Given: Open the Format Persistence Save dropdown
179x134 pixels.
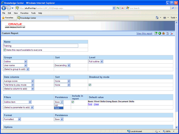Looking at the screenshot, I should tap(59, 119).
